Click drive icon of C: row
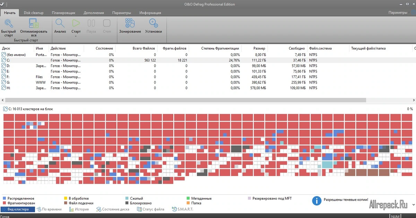Screen dimensions: 416x218 pos(4,60)
